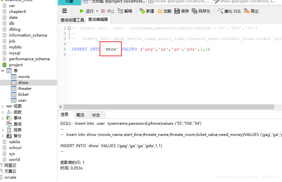Click the Explain (解释) toolbar button
282x182 pixels.
[x=125, y=11]
